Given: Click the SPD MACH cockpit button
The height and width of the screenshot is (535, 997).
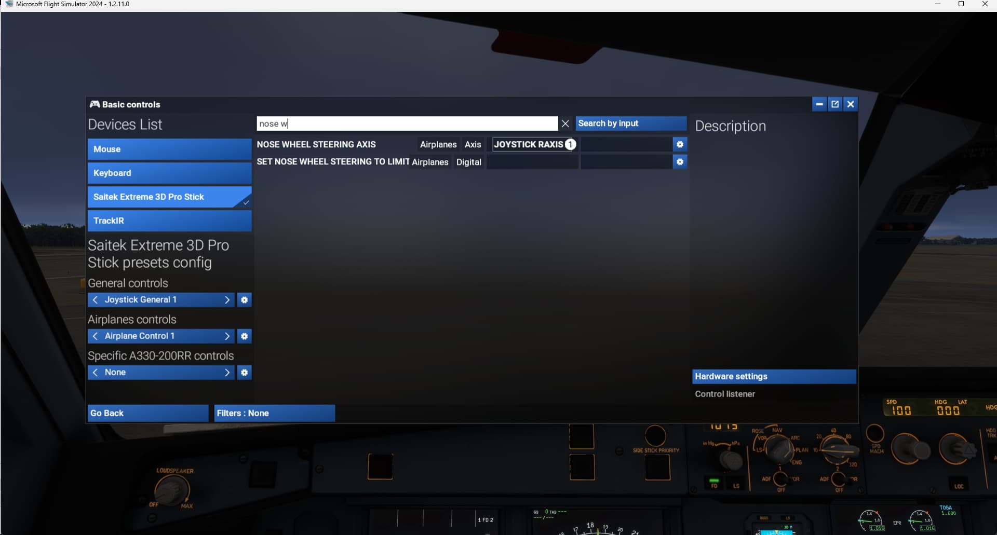Looking at the screenshot, I should (875, 434).
